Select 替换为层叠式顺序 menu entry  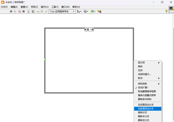[x=148, y=95]
